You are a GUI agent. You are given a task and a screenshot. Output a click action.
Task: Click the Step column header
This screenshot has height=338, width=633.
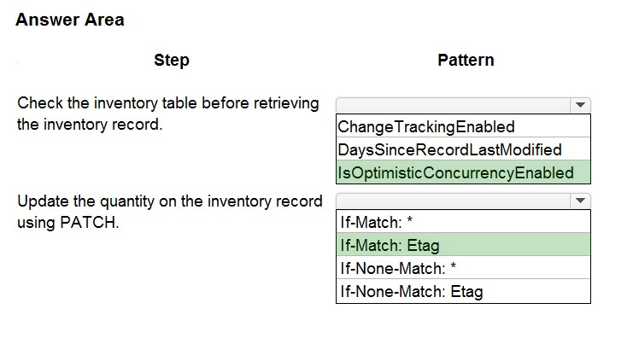click(172, 60)
